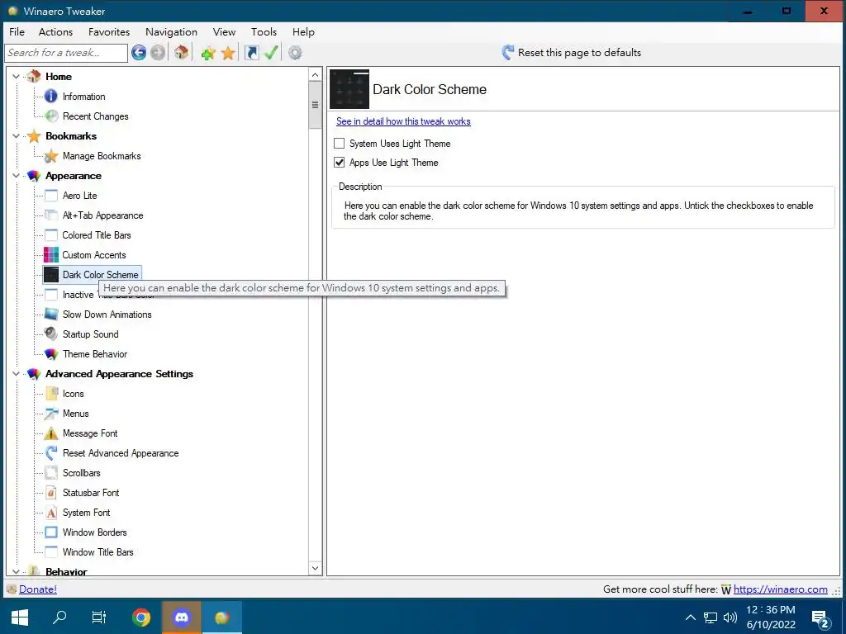Image resolution: width=846 pixels, height=634 pixels.
Task: Click the Statusbar Font icon
Action: [51, 492]
